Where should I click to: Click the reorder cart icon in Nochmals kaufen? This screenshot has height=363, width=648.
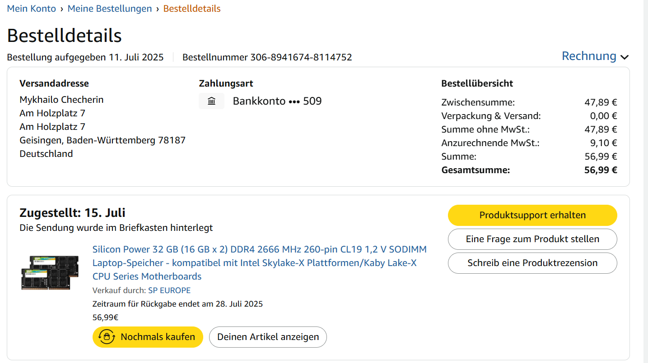point(107,337)
